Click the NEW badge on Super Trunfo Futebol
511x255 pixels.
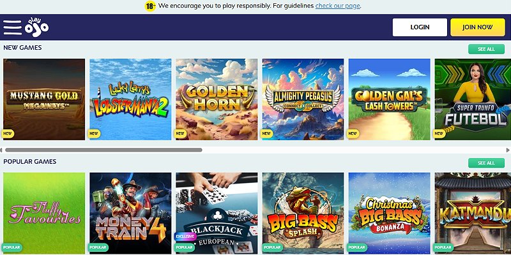point(439,133)
